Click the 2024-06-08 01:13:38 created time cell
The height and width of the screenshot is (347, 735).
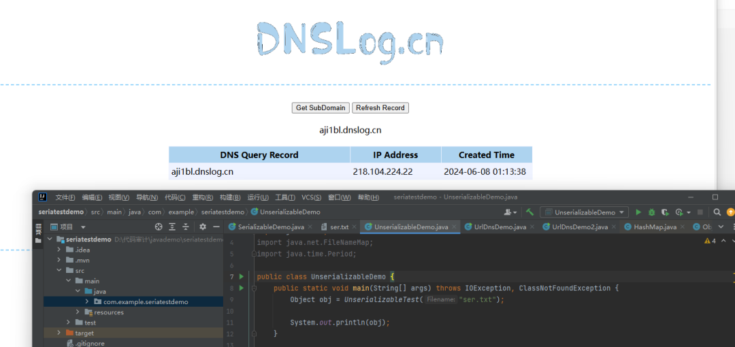(486, 171)
